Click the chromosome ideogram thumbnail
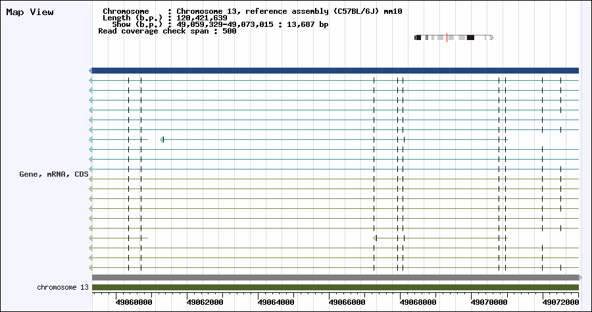The height and width of the screenshot is (312, 592). click(454, 37)
